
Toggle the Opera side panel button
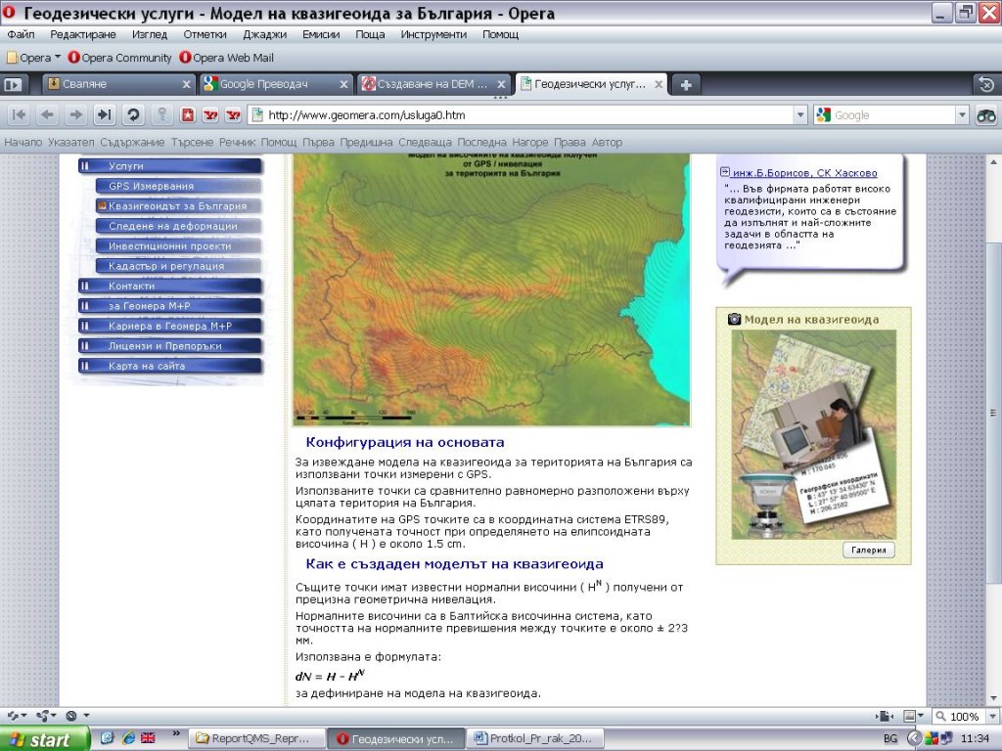click(x=13, y=85)
